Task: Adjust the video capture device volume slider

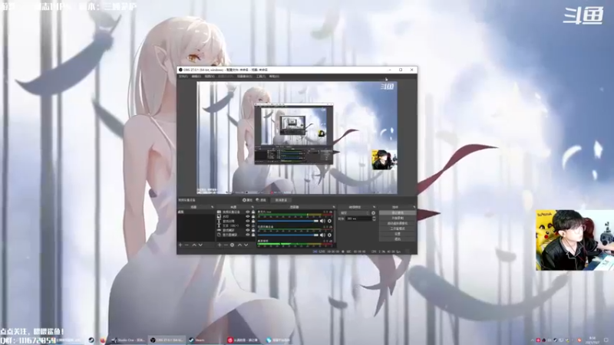Action: coord(288,235)
